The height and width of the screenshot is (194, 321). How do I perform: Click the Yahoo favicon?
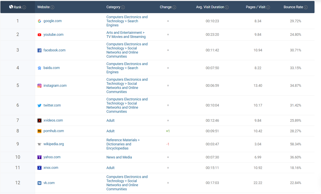click(x=39, y=157)
